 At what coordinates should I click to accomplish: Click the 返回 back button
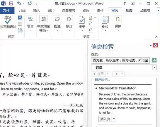(98, 74)
